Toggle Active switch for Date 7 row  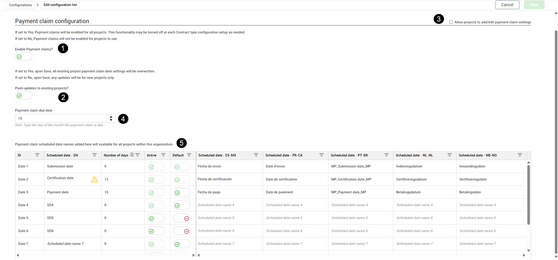click(156, 244)
